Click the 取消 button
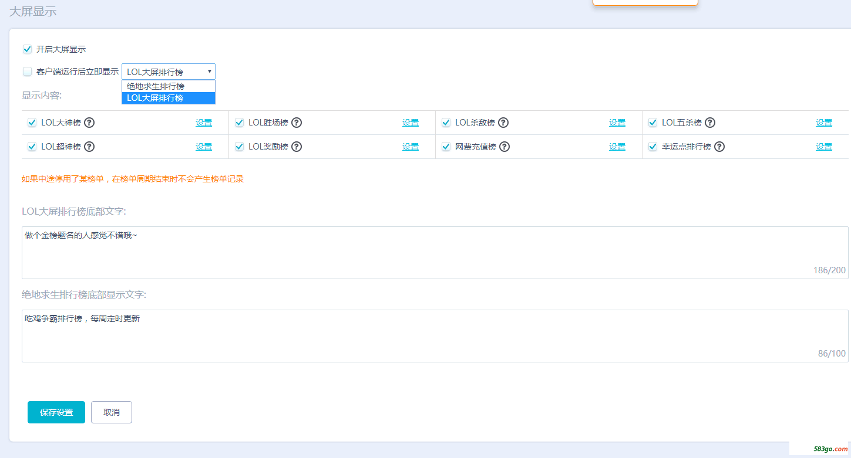 point(112,412)
